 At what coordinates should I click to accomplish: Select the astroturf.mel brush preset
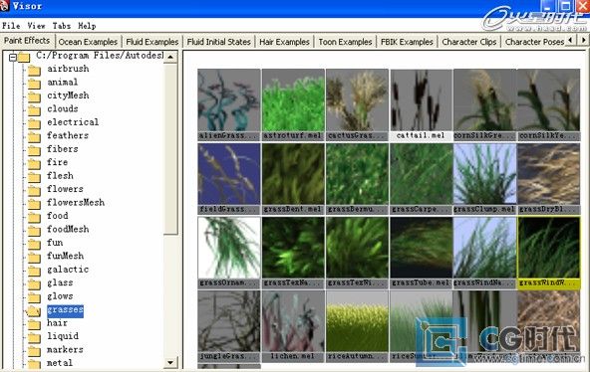293,104
